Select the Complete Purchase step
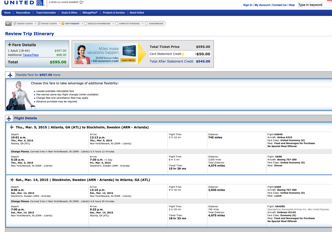Image resolution: width=332 pixels, height=232 pixels. [x=127, y=24]
